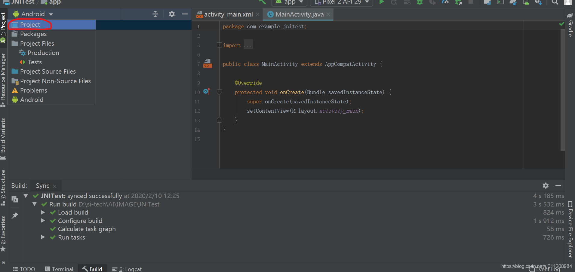This screenshot has height=272, width=575.
Task: Select Problems view option
Action: coord(52,90)
